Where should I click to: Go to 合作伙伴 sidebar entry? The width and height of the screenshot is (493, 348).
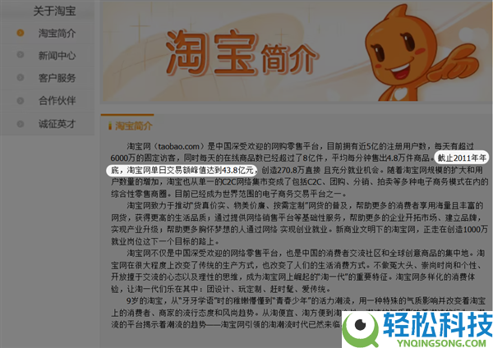pos(57,100)
